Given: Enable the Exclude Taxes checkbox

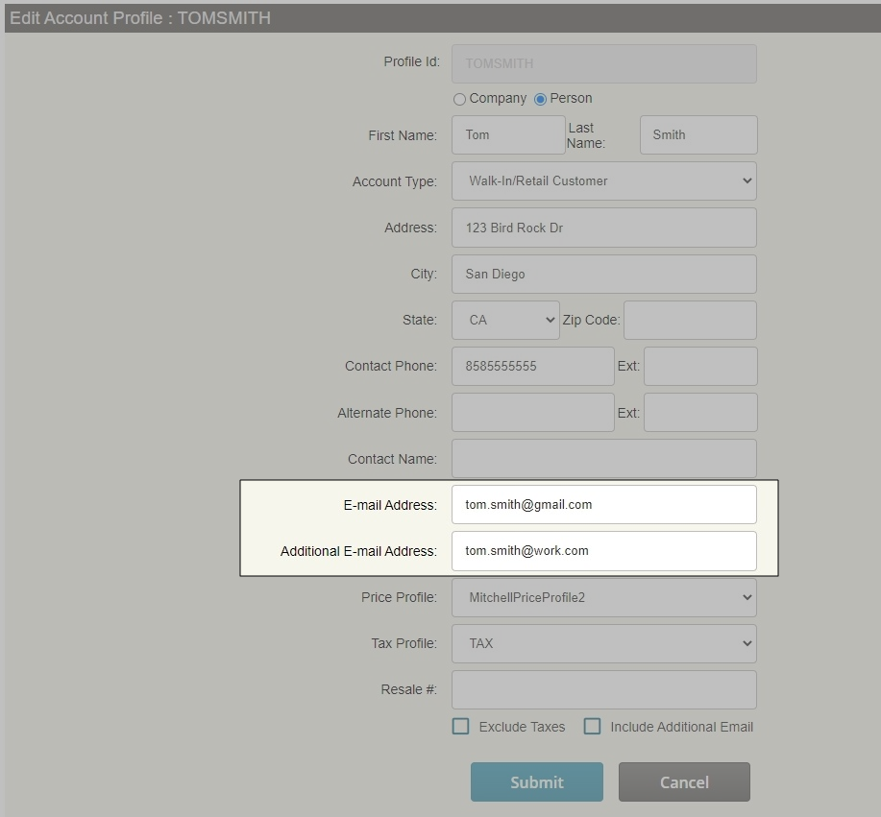Looking at the screenshot, I should [x=461, y=727].
